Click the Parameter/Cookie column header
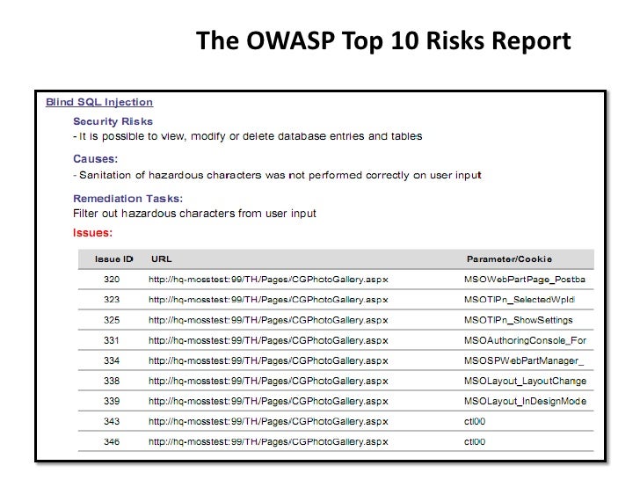Screen dimensions: 640x480 point(509,259)
